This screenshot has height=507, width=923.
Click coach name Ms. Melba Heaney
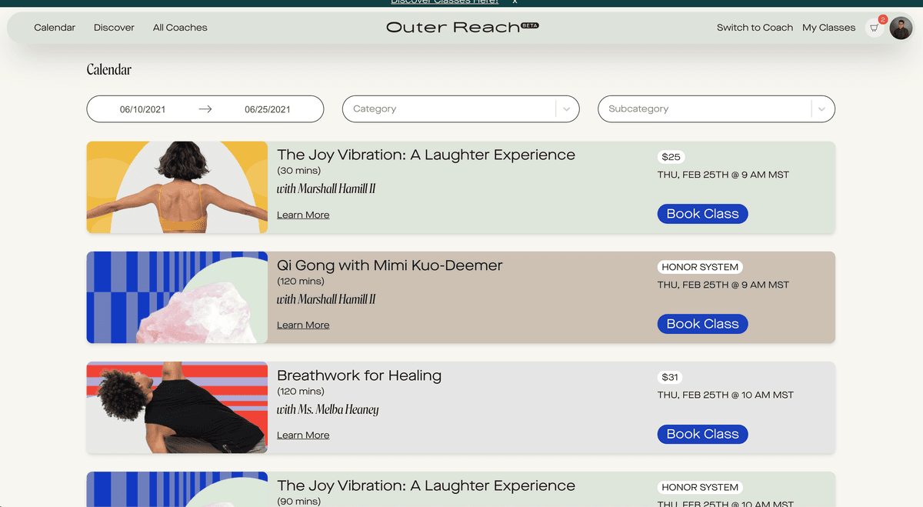coord(338,410)
